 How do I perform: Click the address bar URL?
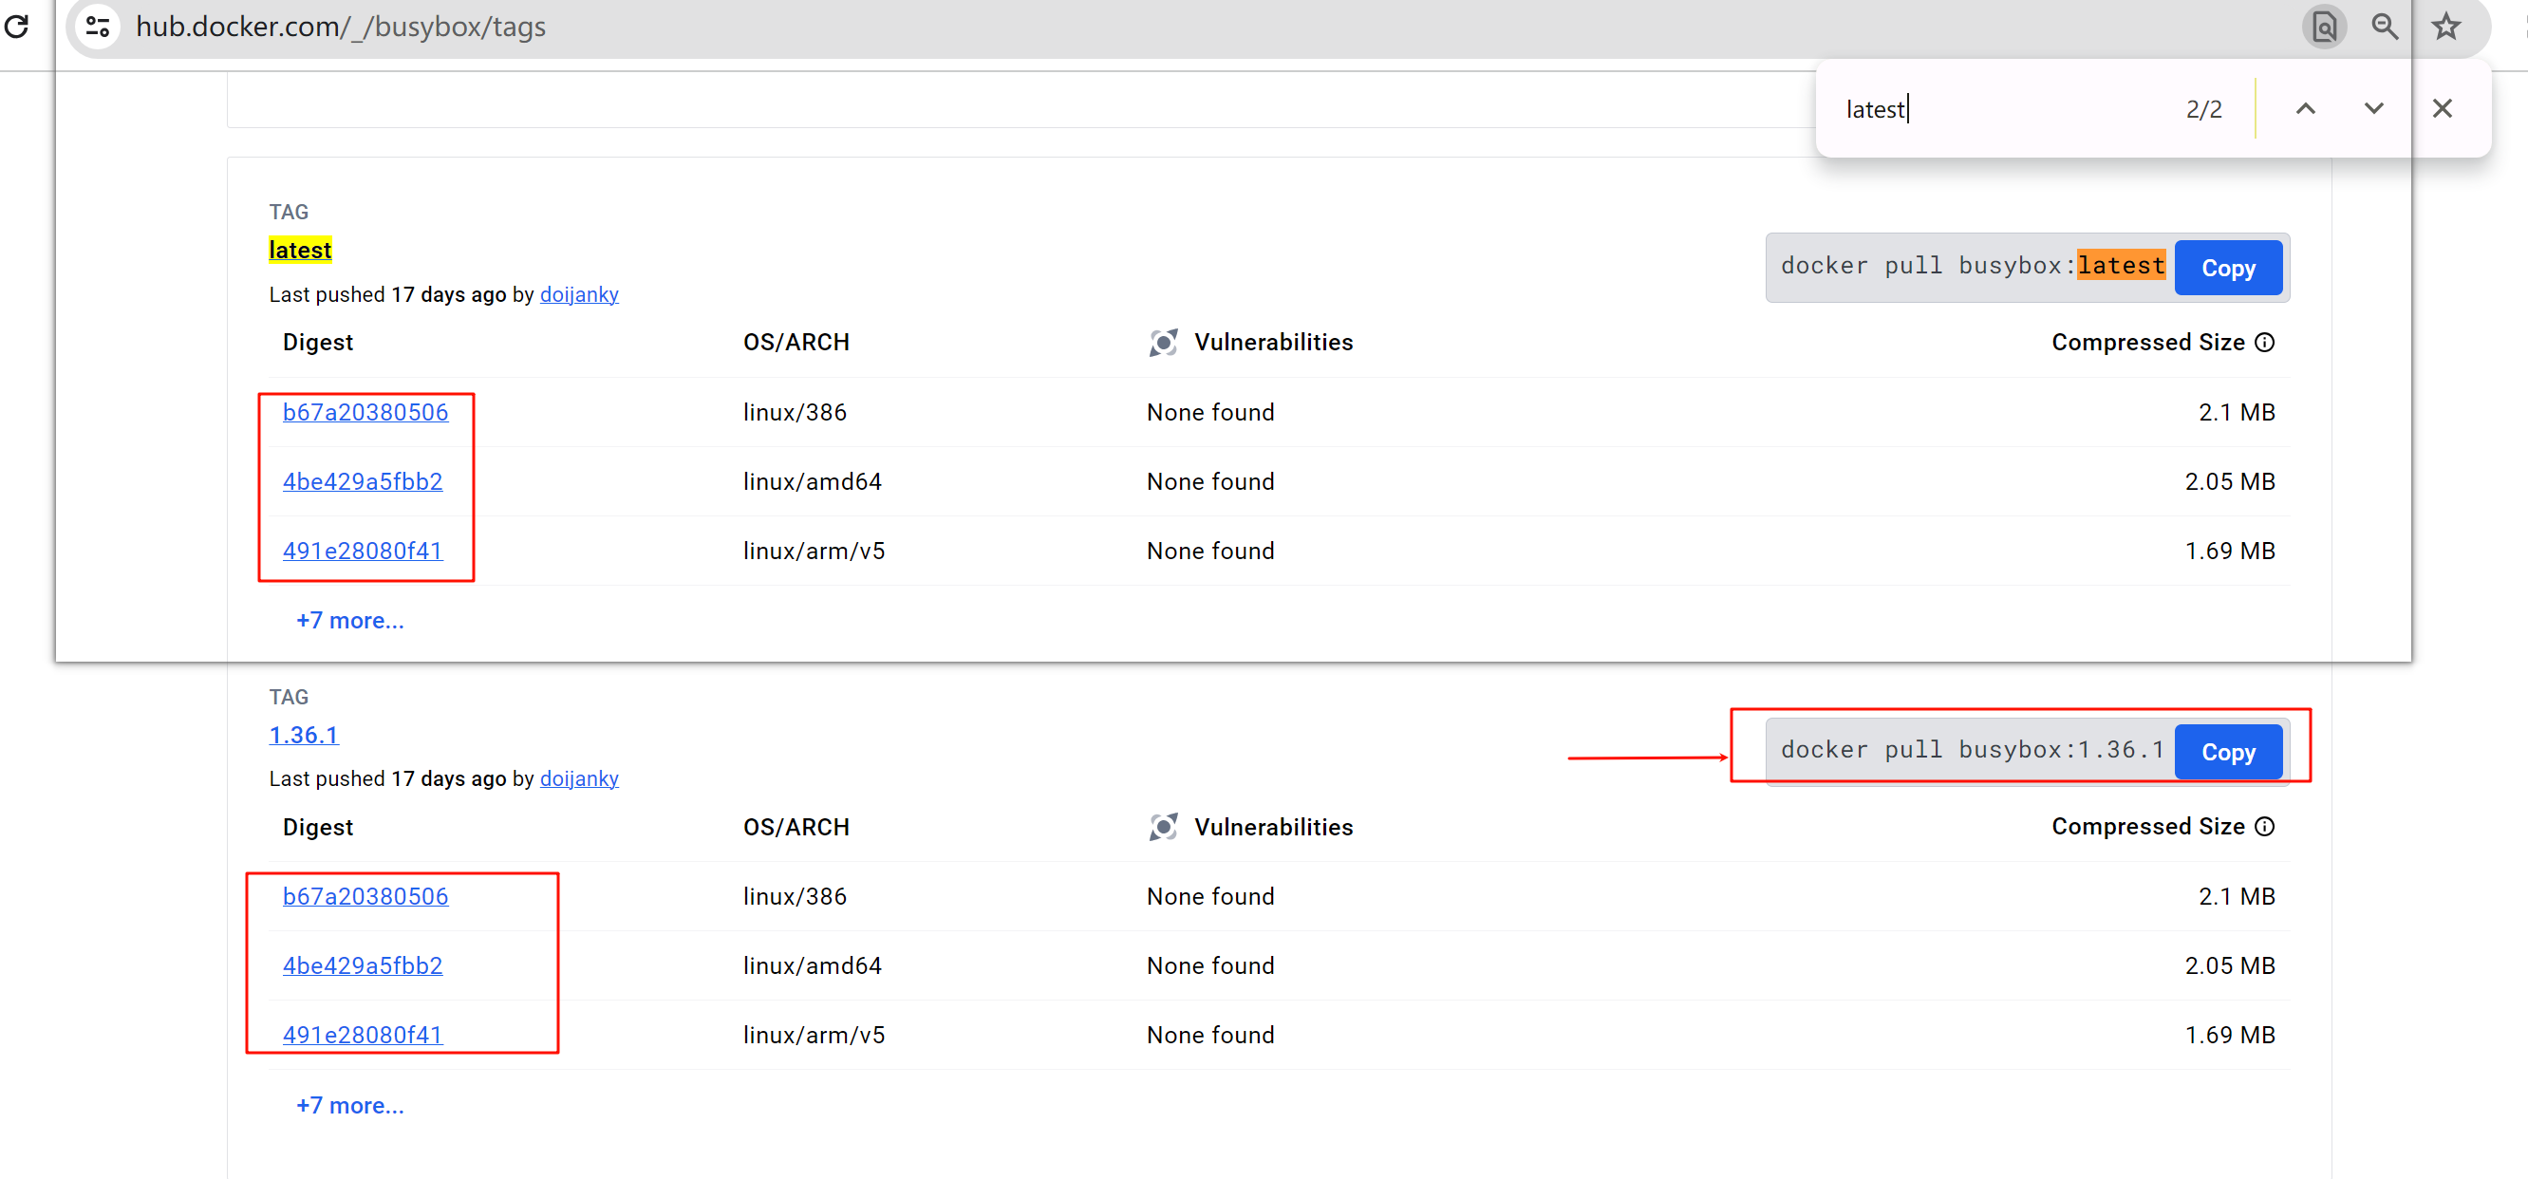pyautogui.click(x=341, y=27)
